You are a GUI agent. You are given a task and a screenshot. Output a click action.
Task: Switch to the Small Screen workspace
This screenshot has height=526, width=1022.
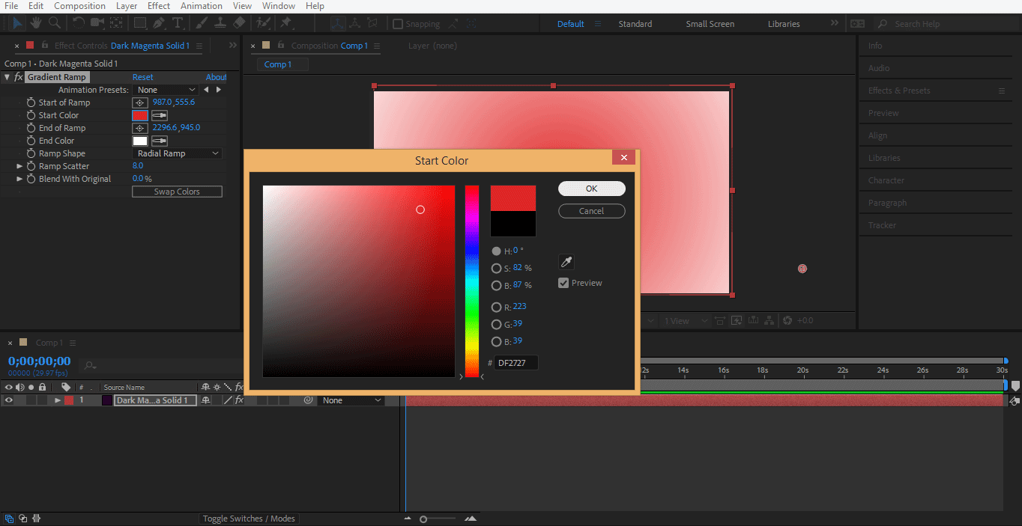710,24
